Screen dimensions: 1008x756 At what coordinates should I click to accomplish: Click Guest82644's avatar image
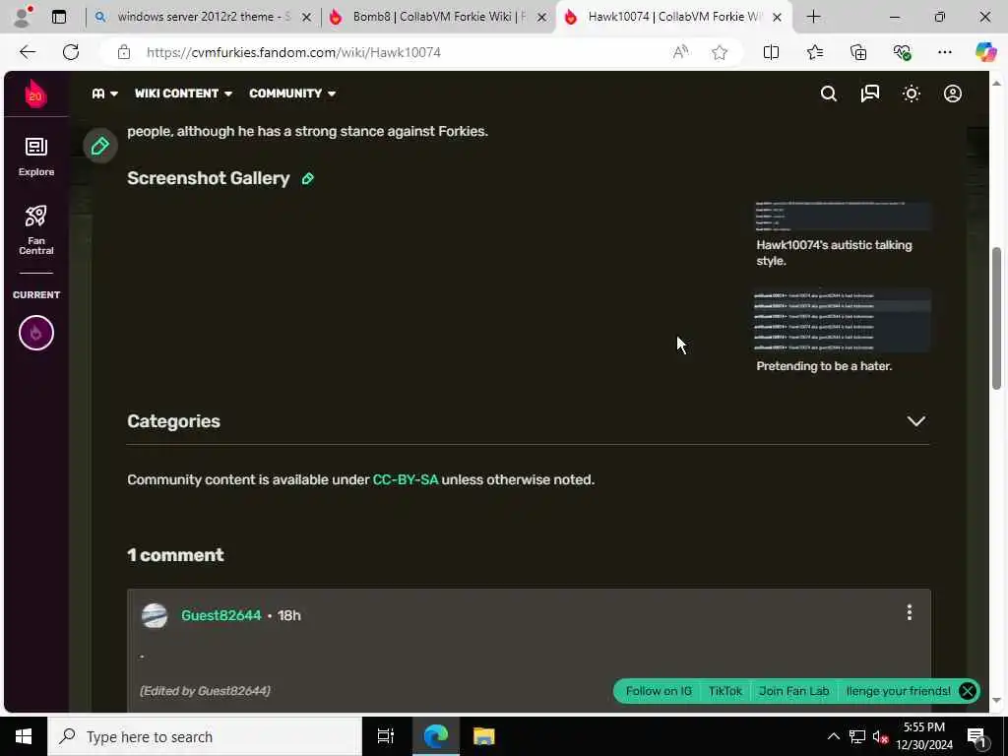coord(155,616)
